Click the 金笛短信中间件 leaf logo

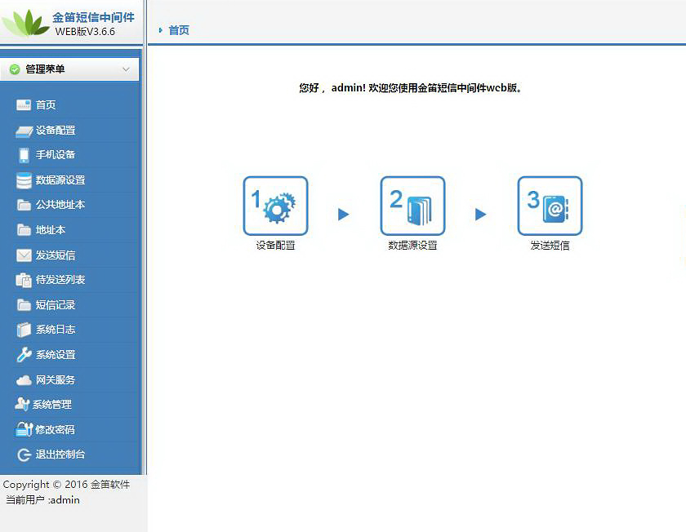(x=25, y=22)
